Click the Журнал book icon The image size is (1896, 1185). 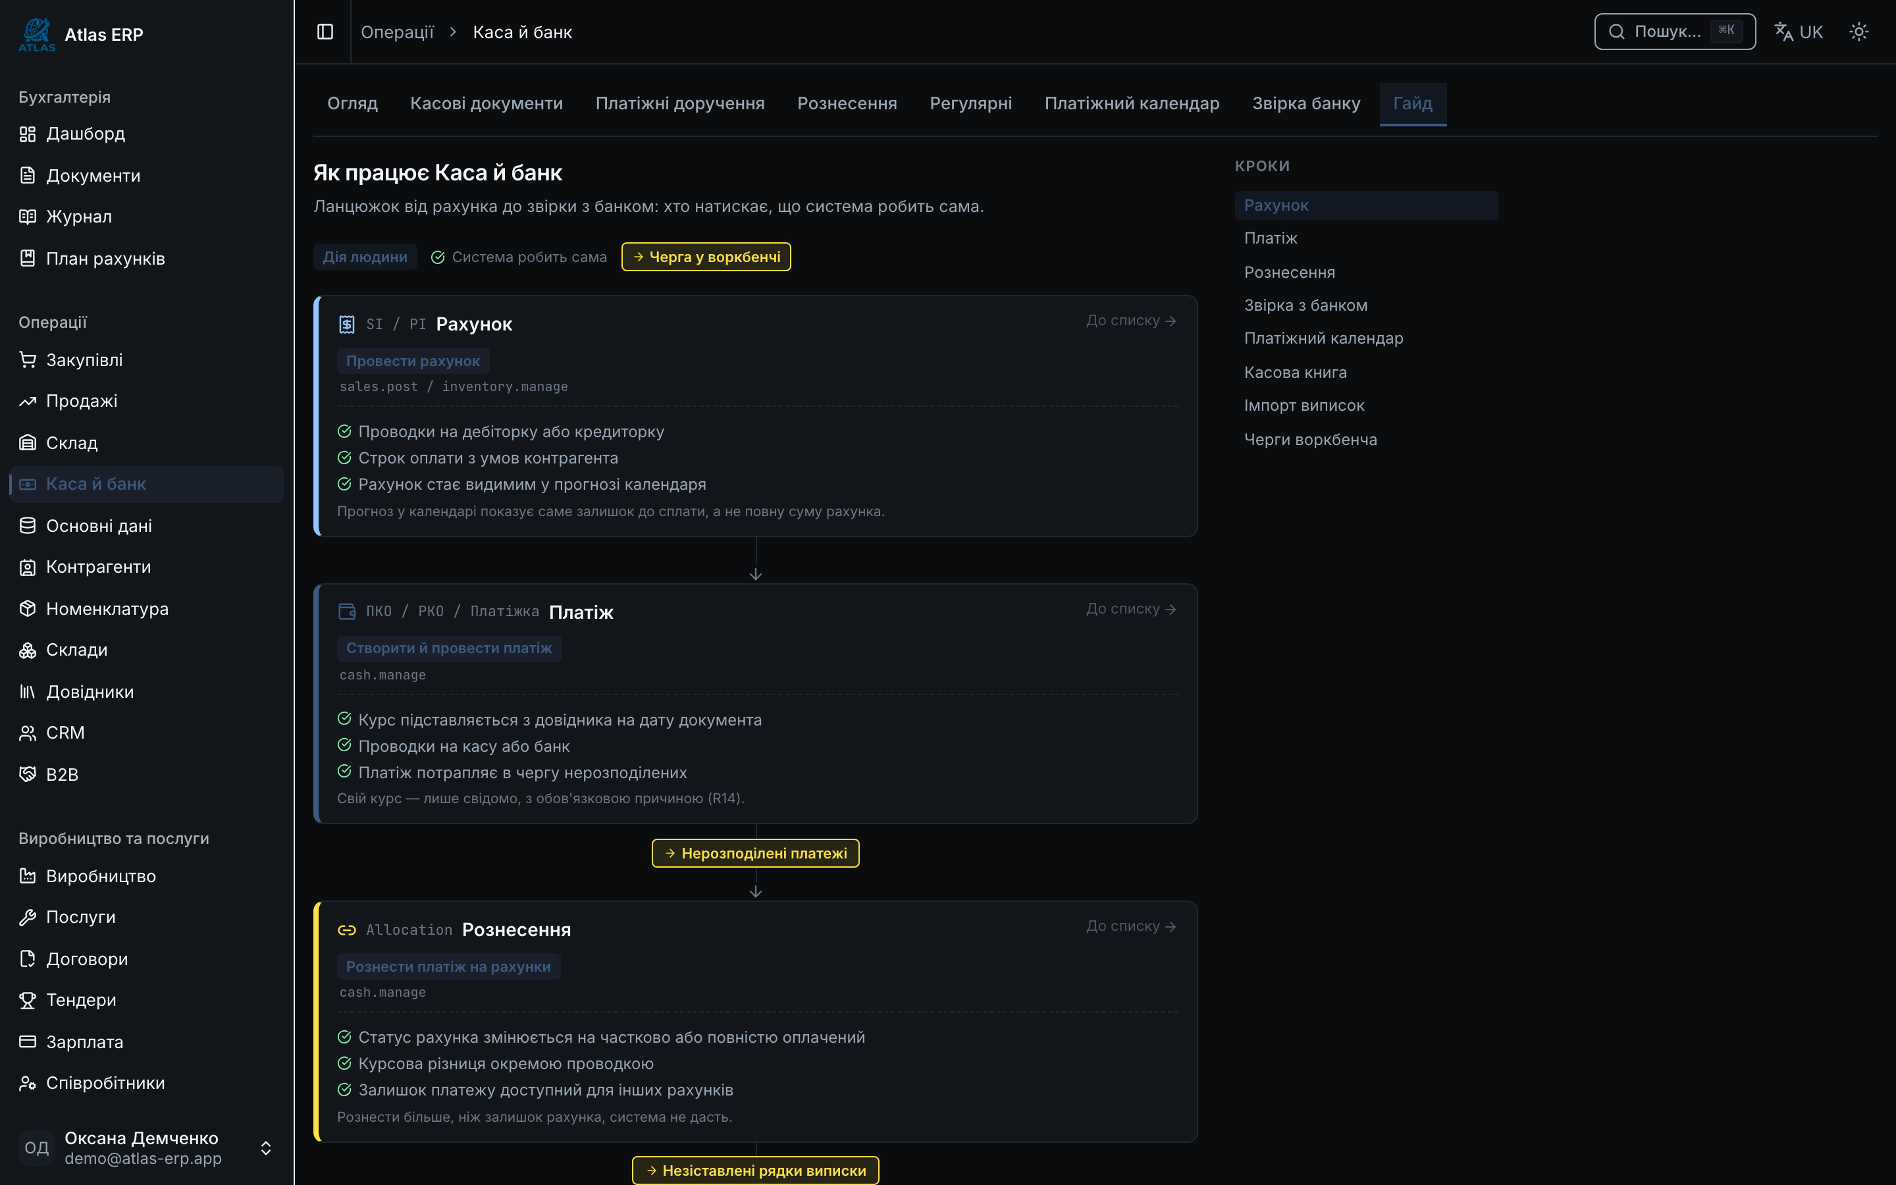tap(28, 217)
